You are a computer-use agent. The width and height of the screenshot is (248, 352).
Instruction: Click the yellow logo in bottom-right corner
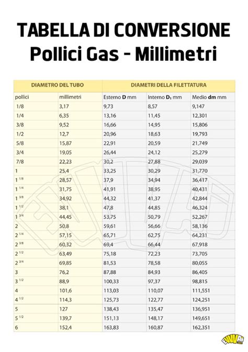coord(232,340)
